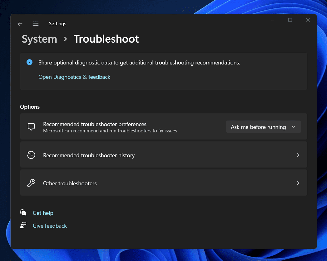Image resolution: width=327 pixels, height=261 pixels.
Task: Open the 'Ask me before running' dropdown
Action: (x=263, y=127)
